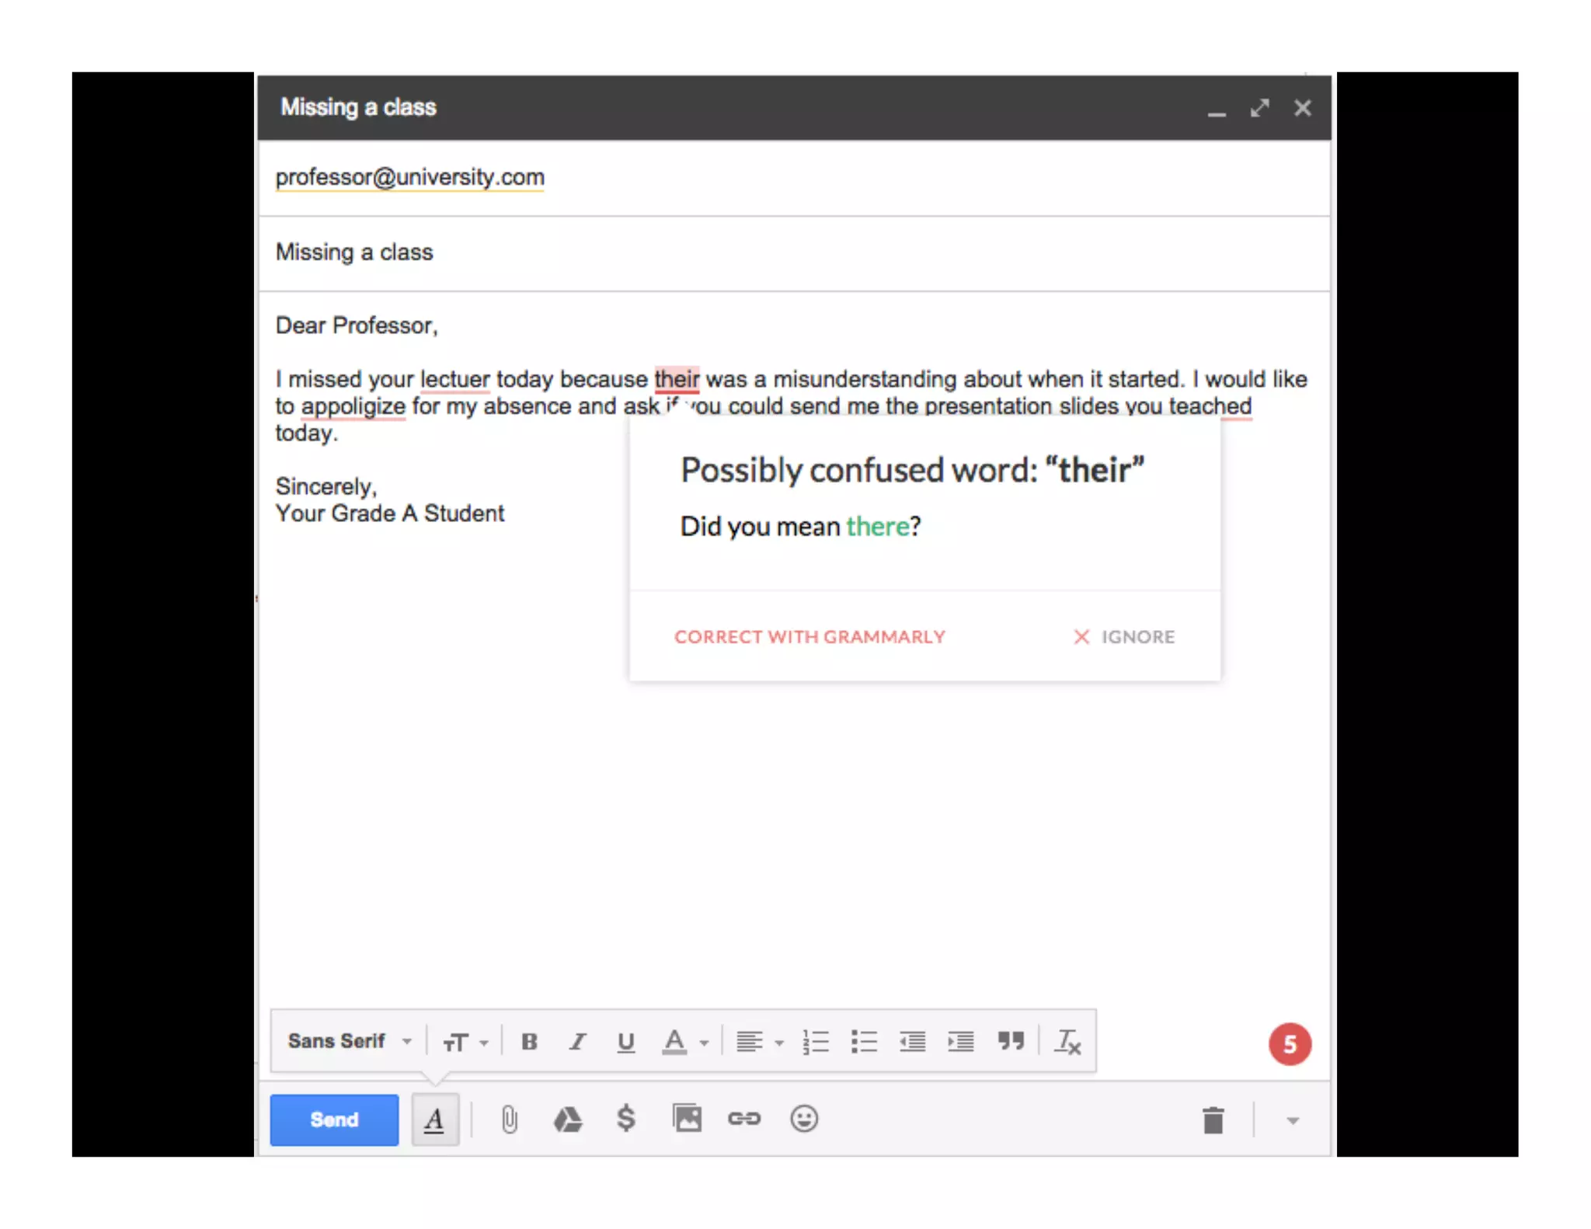Click Correct with Grammarly link
This screenshot has height=1229, width=1591.
(x=809, y=637)
